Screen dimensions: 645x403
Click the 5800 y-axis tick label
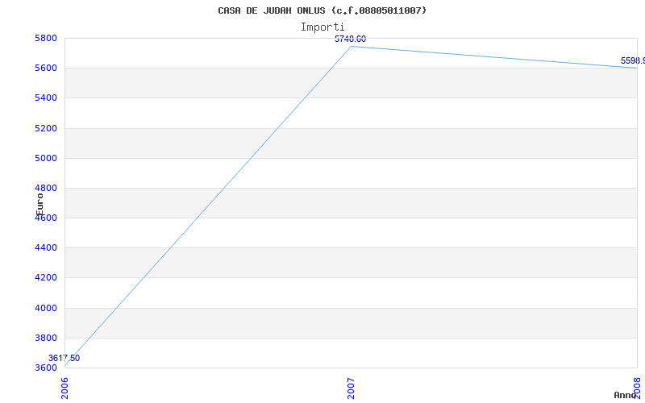tap(44, 38)
